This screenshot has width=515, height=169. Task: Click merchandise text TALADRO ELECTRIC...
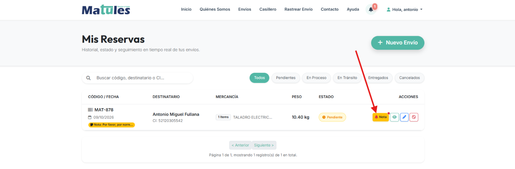(x=253, y=117)
